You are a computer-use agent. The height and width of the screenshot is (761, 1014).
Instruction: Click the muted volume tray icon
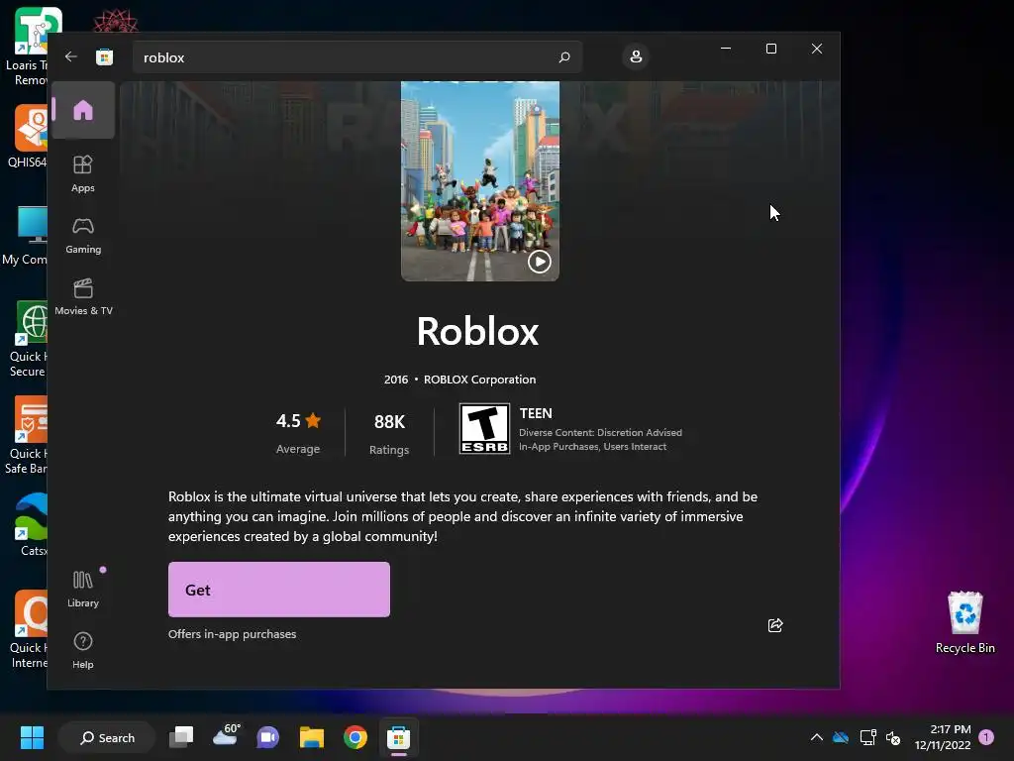(x=893, y=737)
